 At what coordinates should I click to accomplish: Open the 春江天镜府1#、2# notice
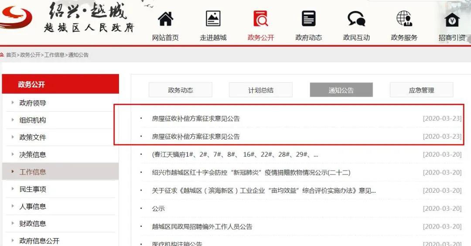point(235,155)
